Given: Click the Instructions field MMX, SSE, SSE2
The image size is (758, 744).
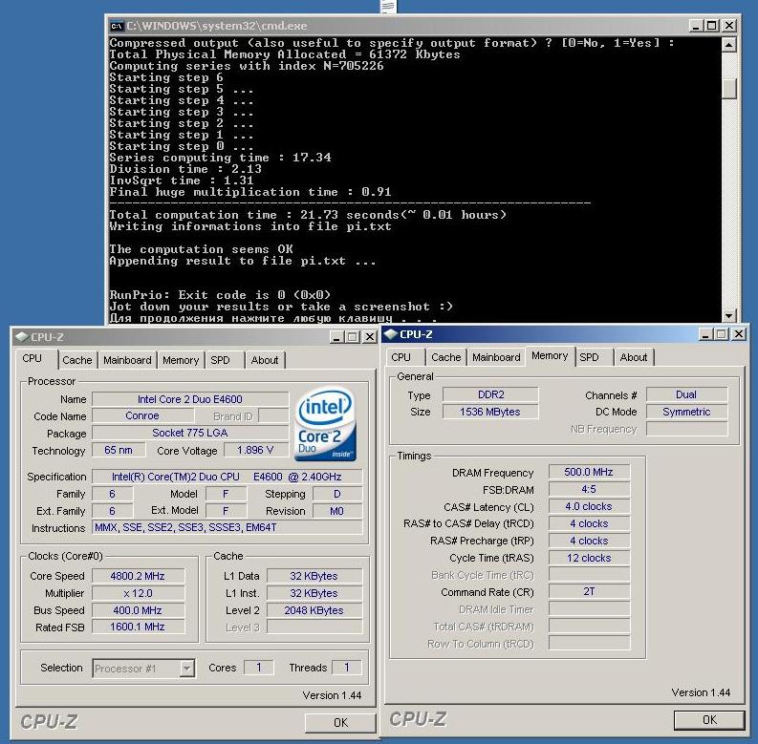Looking at the screenshot, I should 227,527.
